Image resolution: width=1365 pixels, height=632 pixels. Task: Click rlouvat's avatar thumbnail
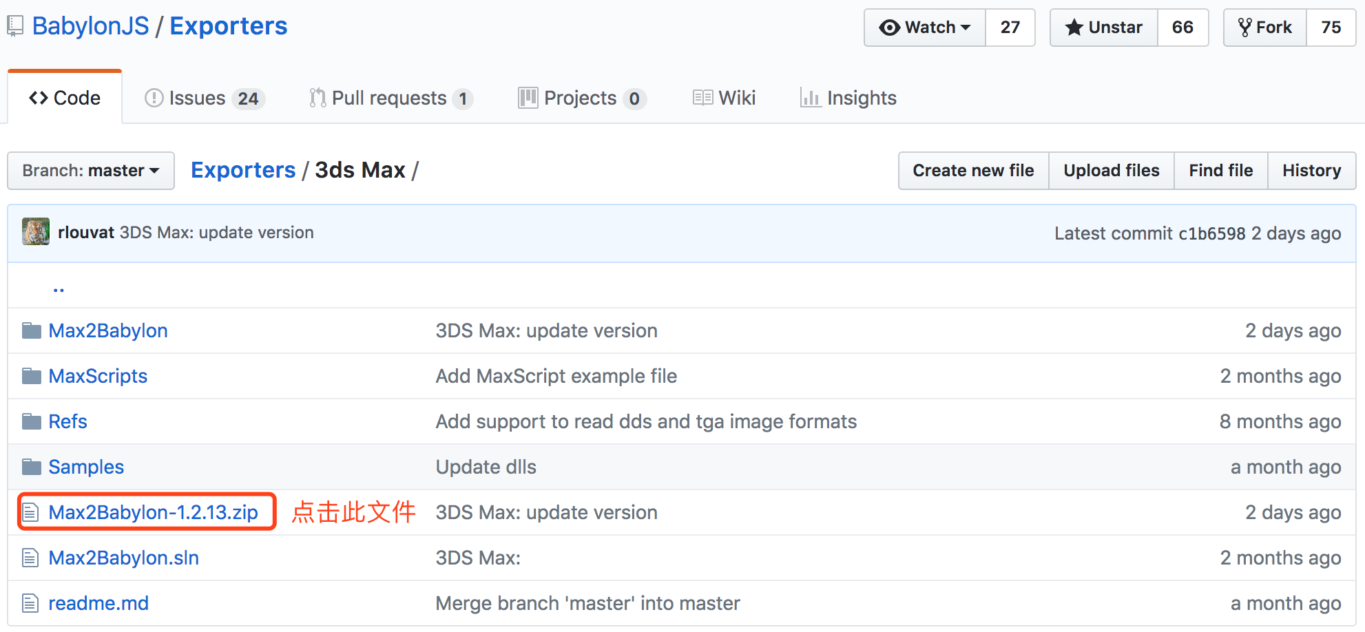(36, 232)
